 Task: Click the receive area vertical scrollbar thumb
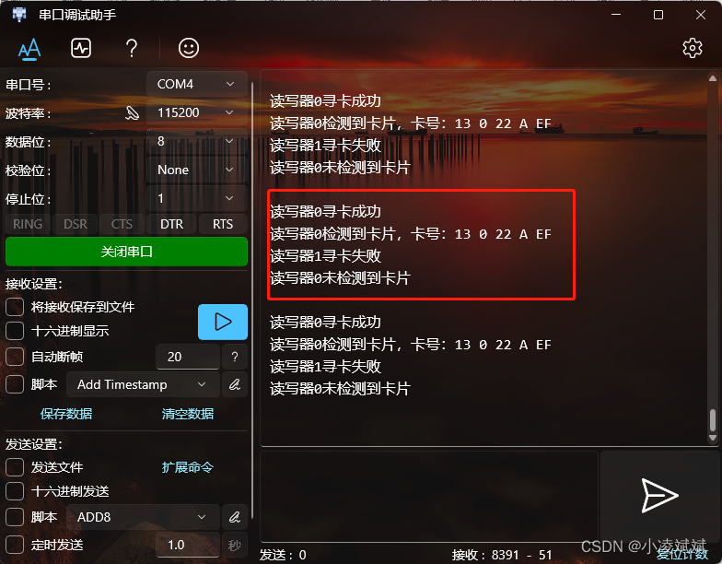[713, 420]
